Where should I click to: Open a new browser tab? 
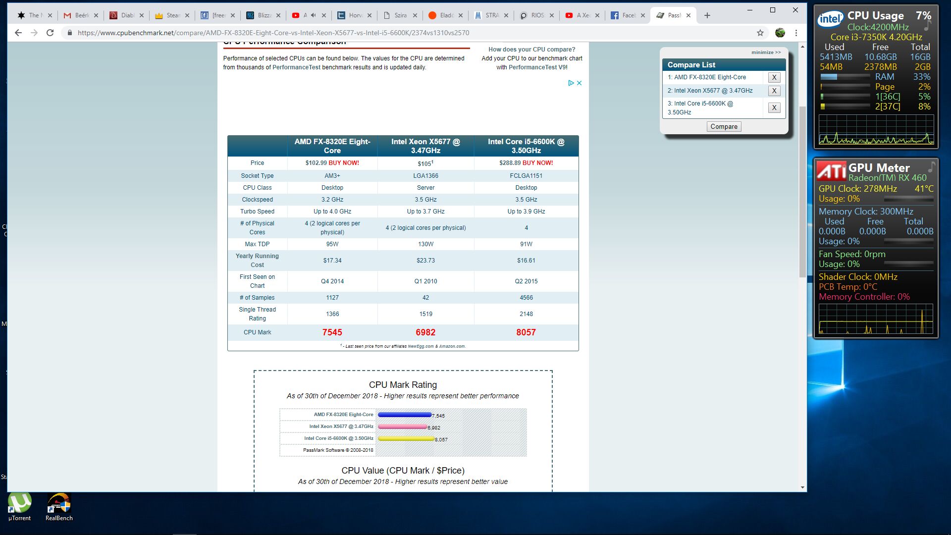click(x=707, y=15)
